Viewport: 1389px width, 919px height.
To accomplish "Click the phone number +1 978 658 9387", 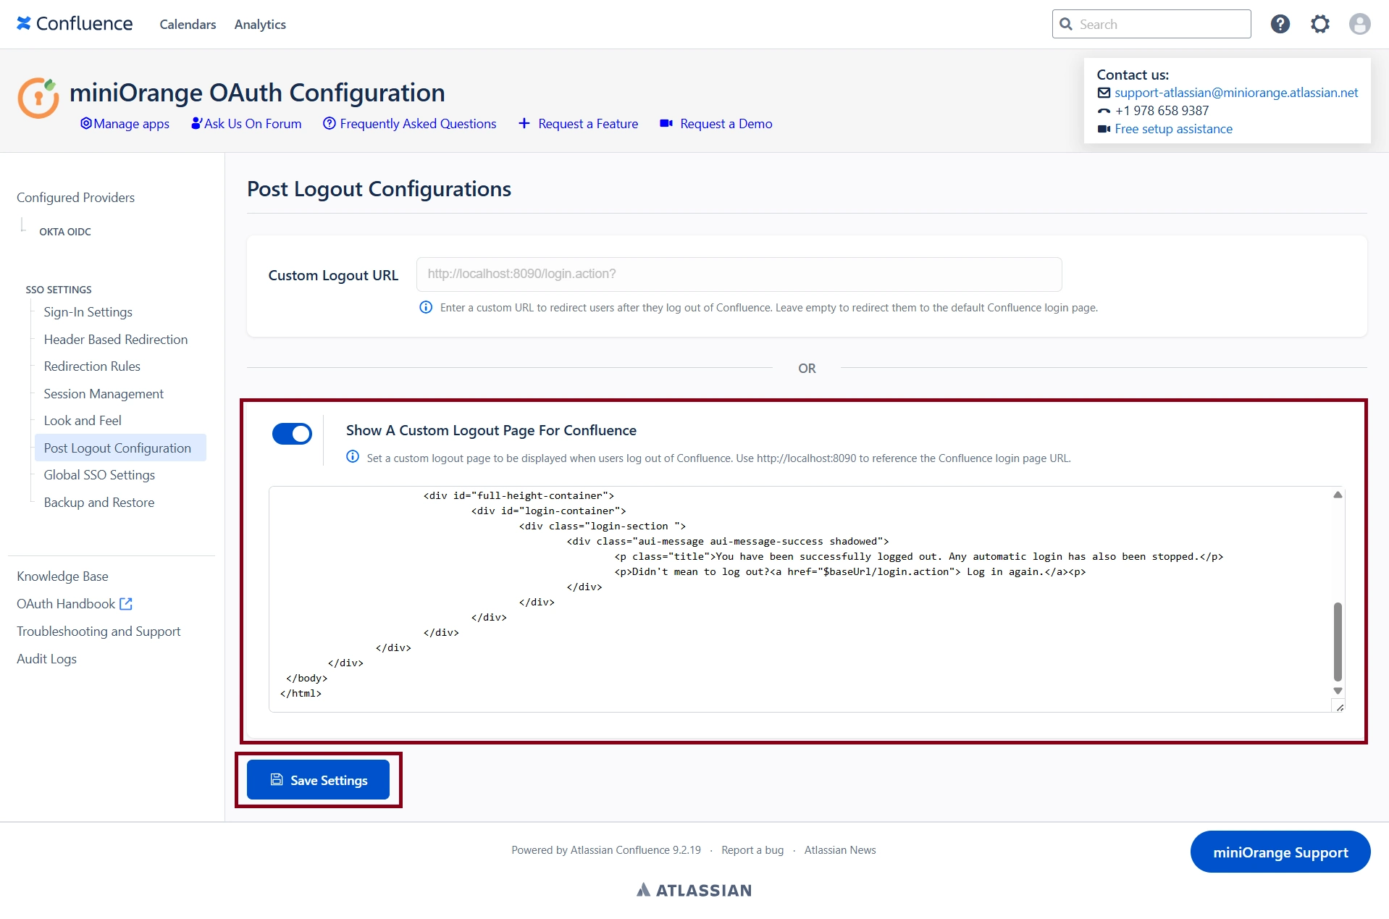I will pyautogui.click(x=1162, y=111).
